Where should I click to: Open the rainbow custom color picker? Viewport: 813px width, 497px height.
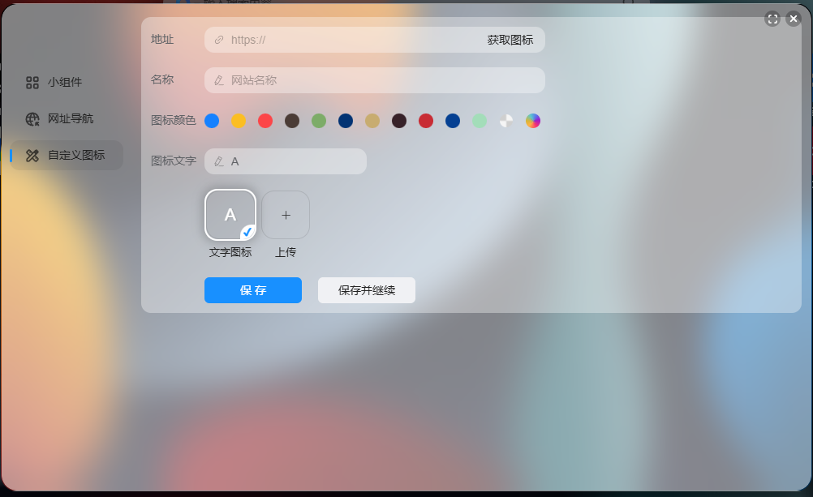coord(533,121)
